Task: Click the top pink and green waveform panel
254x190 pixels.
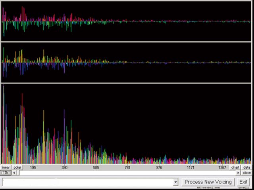Action: point(127,21)
